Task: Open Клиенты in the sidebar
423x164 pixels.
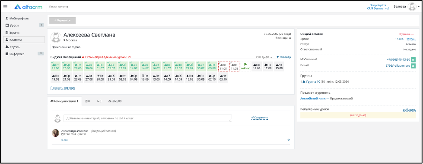Action: click(x=24, y=40)
